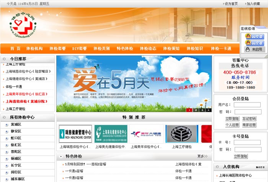
Task: Expand the 浦东新区 district plus icon
Action: tap(7, 179)
